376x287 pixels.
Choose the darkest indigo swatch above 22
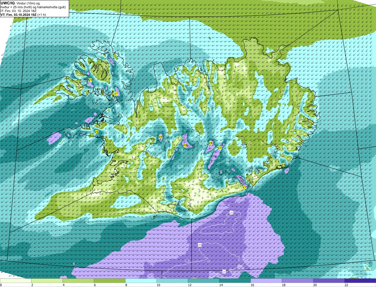tap(360, 281)
